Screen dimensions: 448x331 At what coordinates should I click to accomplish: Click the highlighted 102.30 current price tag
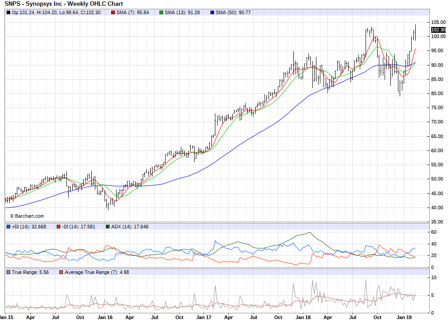438,30
